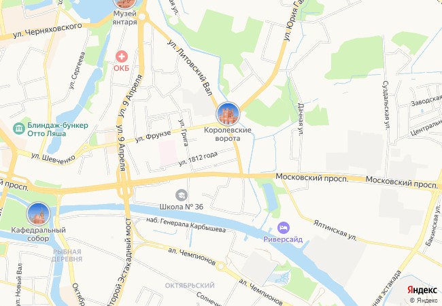Select the ул. 1812 года street label

coord(198,158)
